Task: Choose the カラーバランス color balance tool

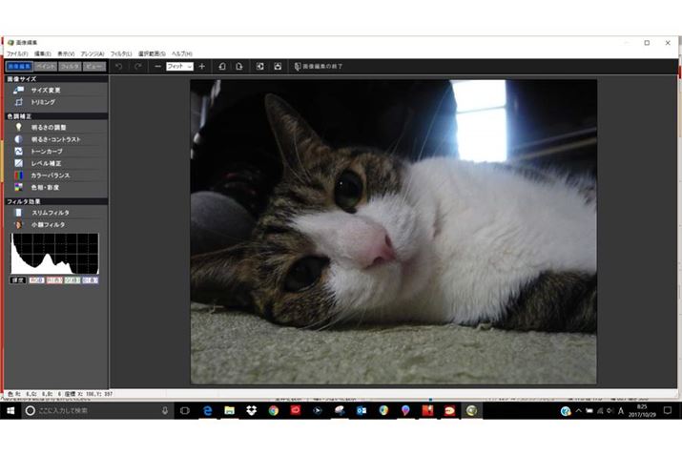Action: coord(50,176)
